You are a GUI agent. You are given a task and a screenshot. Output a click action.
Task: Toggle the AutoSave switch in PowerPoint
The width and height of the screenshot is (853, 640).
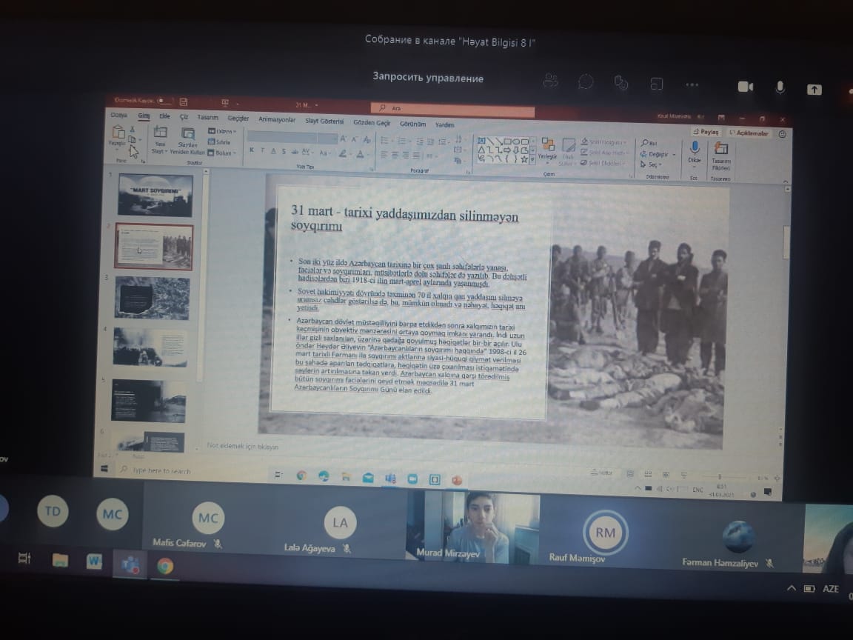(x=165, y=101)
